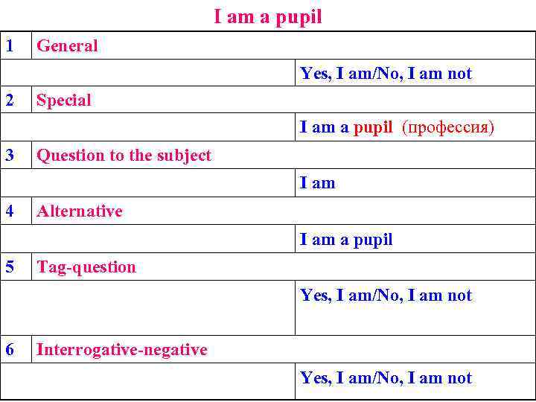
Task: Click the Yes/No answer below General
Action: click(x=386, y=74)
